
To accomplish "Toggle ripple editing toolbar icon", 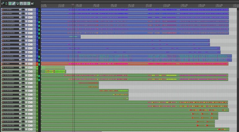I will tap(17, 3).
